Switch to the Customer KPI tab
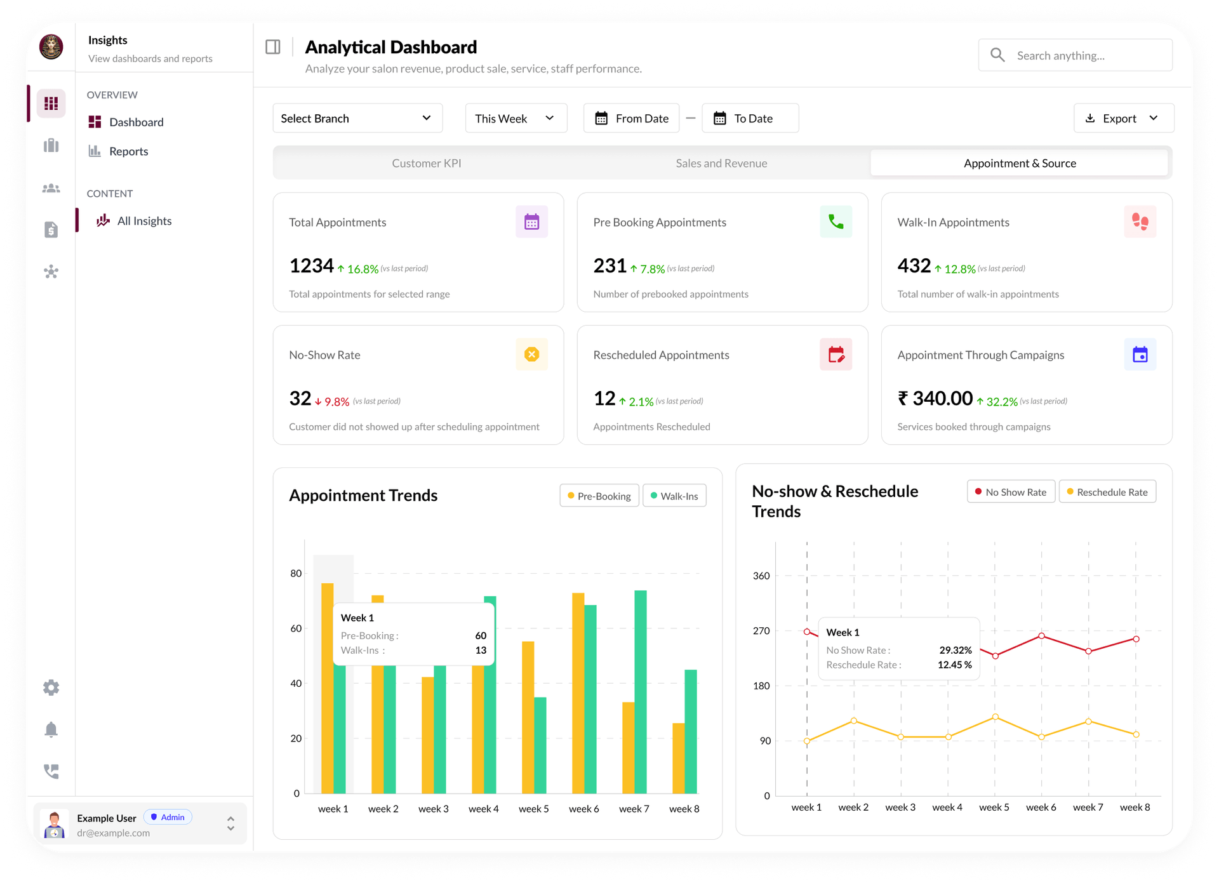Screen dimensions: 1219x883 [x=426, y=163]
